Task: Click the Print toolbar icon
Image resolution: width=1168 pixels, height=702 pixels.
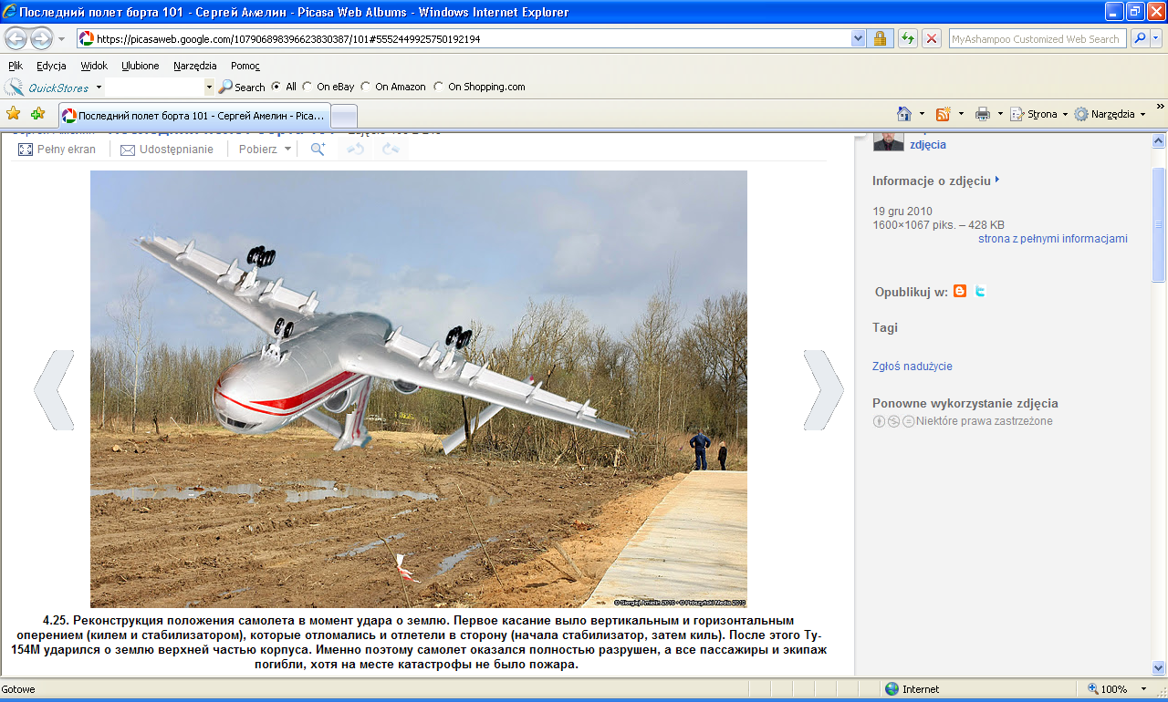Action: pos(983,114)
